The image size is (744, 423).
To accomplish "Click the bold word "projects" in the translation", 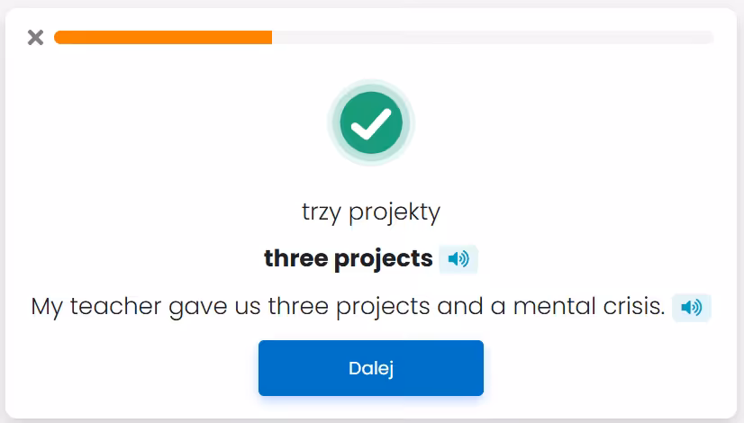I will (384, 259).
